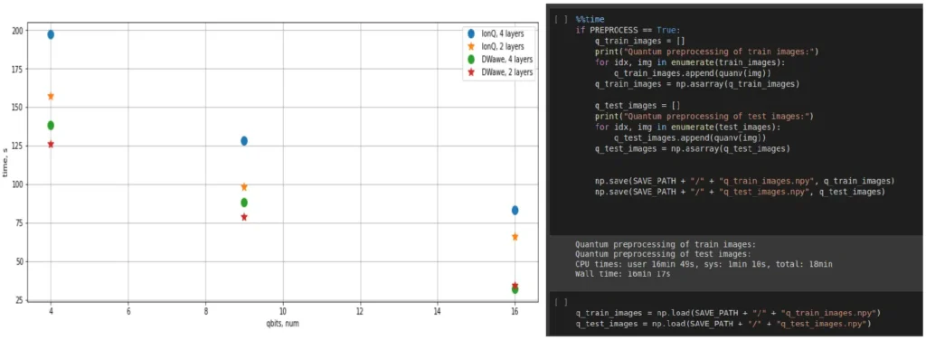Click the 'CPU times' output line
The height and width of the screenshot is (340, 926).
click(704, 264)
